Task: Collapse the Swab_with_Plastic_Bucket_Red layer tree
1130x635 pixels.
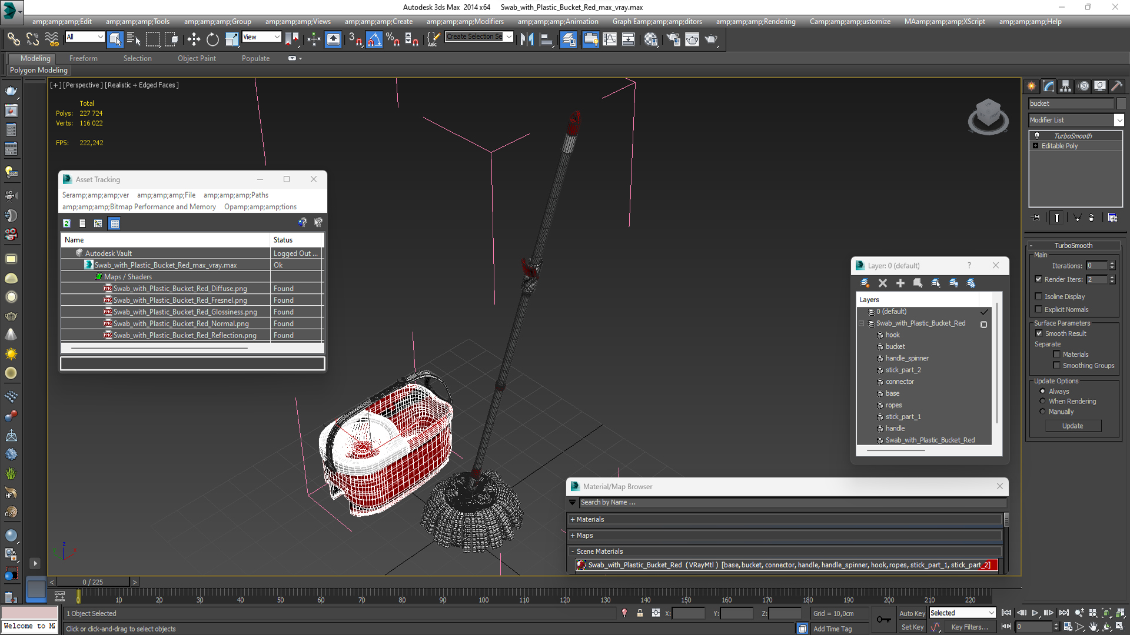Action: pos(862,323)
